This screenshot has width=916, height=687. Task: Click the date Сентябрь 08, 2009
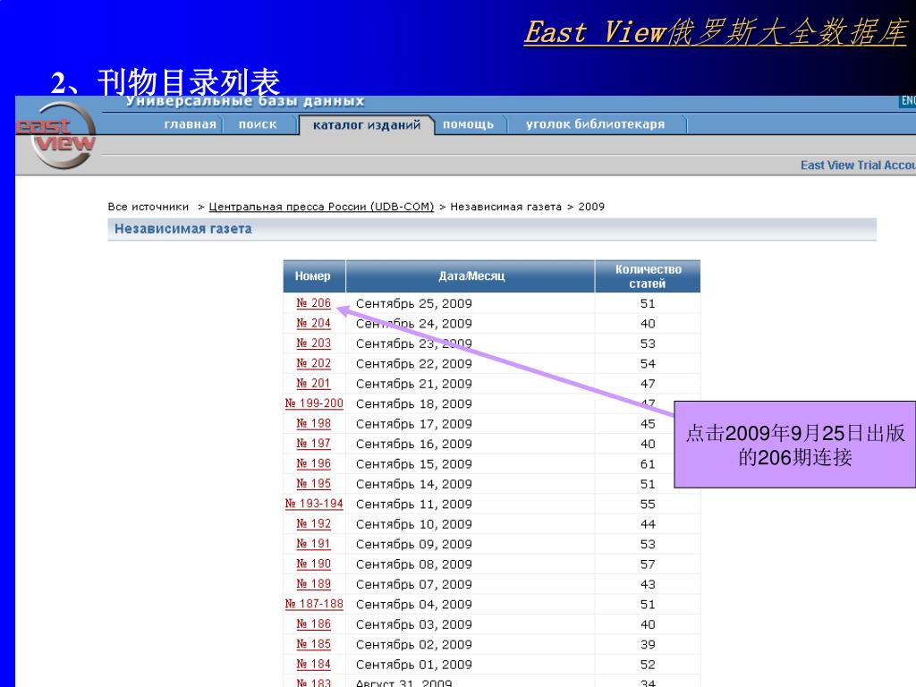tap(414, 564)
